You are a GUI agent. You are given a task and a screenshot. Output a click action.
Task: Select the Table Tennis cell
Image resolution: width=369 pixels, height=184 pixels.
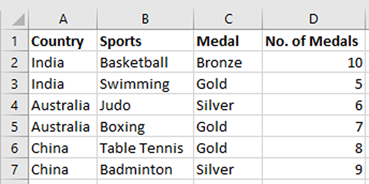click(142, 148)
